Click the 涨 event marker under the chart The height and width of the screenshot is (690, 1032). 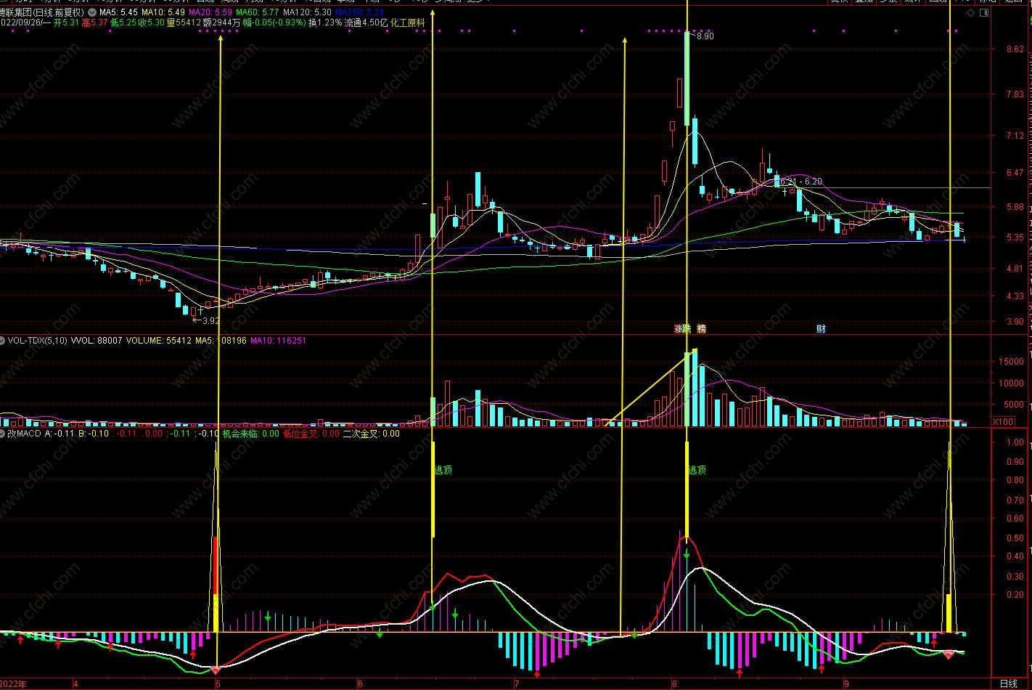point(679,329)
